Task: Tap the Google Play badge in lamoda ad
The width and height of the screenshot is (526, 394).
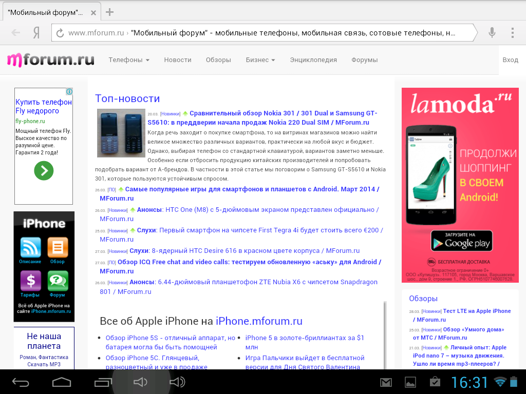Action: (x=462, y=241)
